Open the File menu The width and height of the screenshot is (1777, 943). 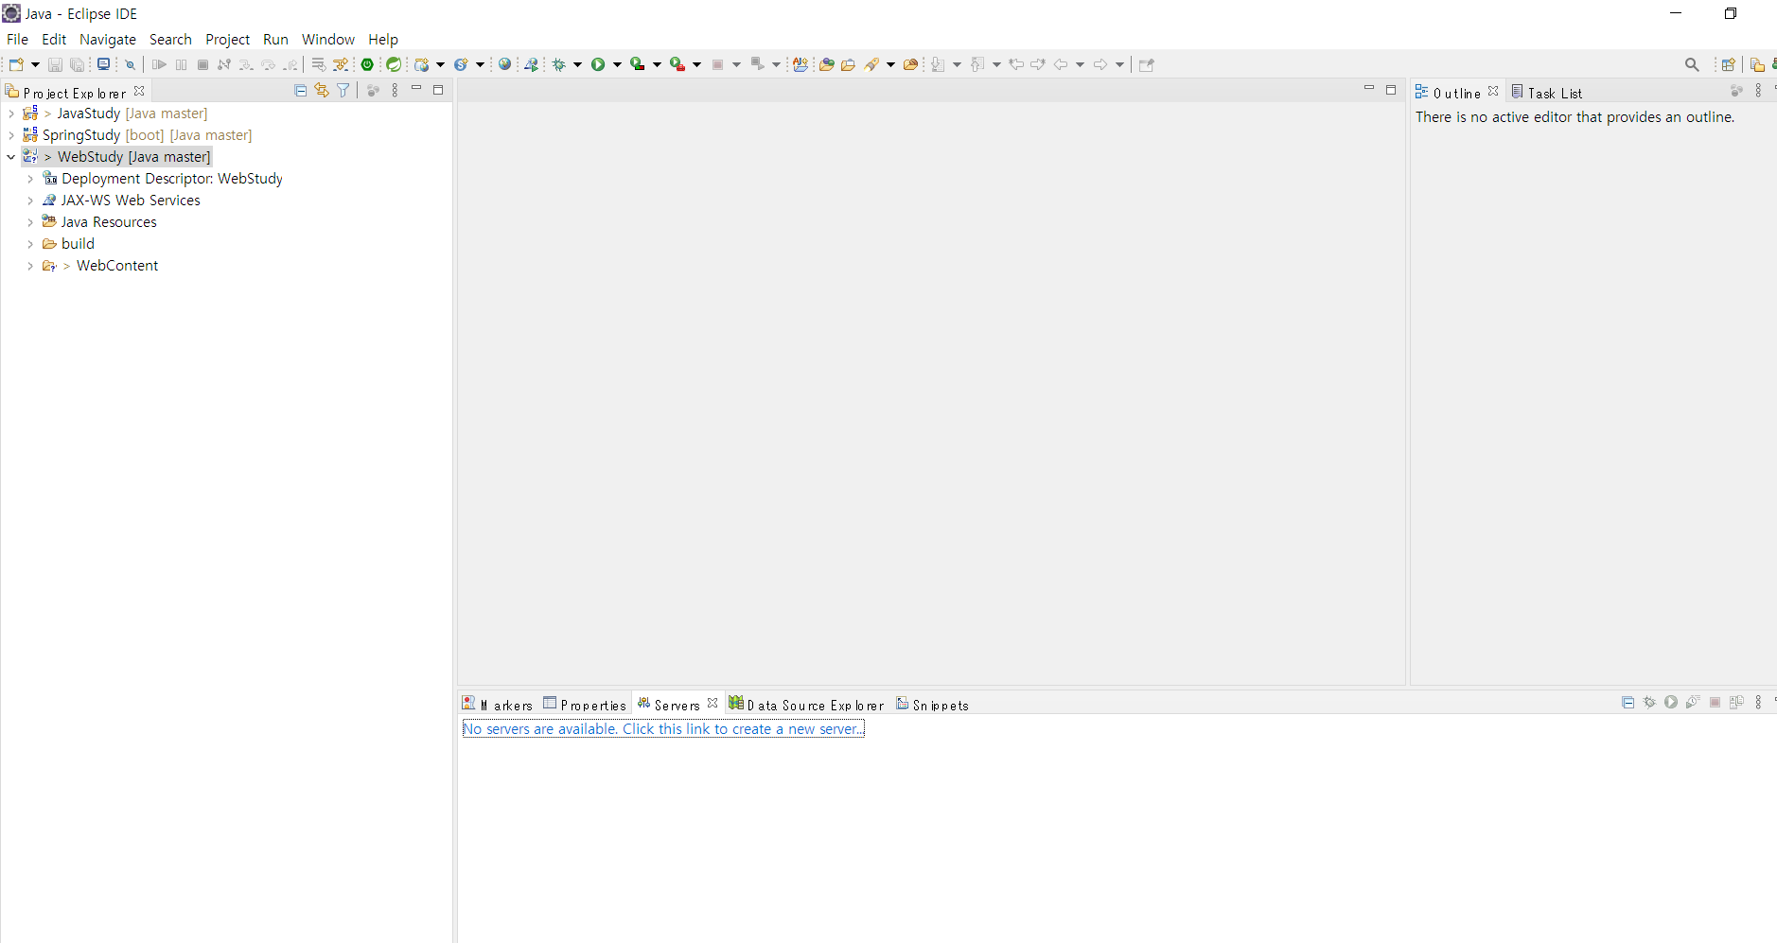point(17,40)
